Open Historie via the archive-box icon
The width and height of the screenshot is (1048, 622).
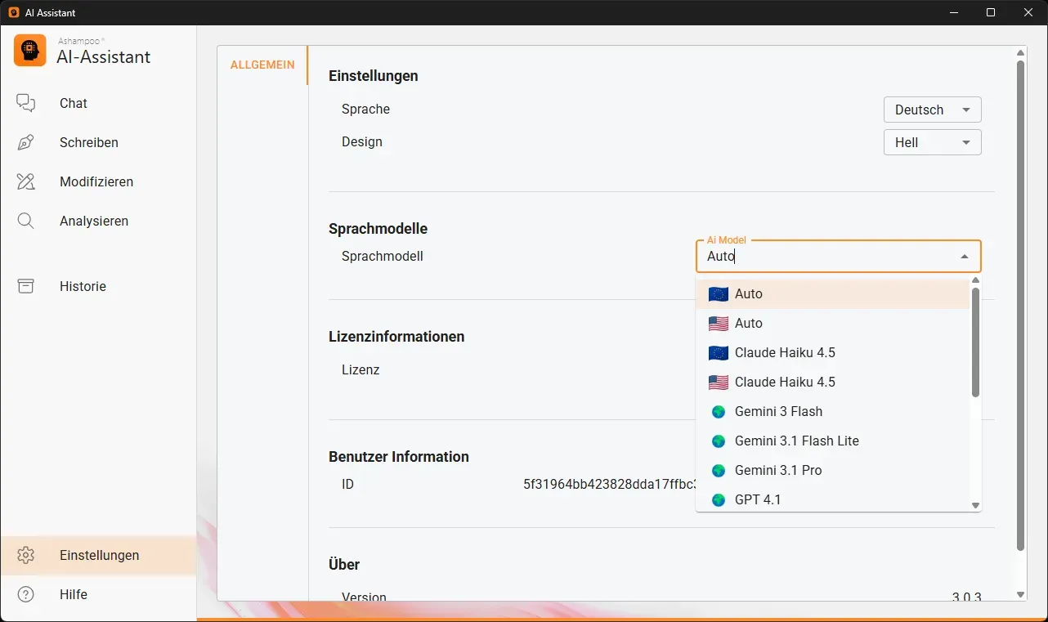26,286
